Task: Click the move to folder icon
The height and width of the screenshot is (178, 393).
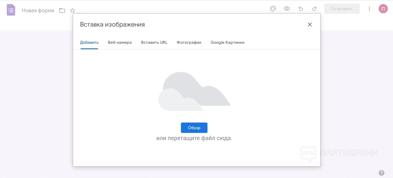Action: tap(62, 10)
